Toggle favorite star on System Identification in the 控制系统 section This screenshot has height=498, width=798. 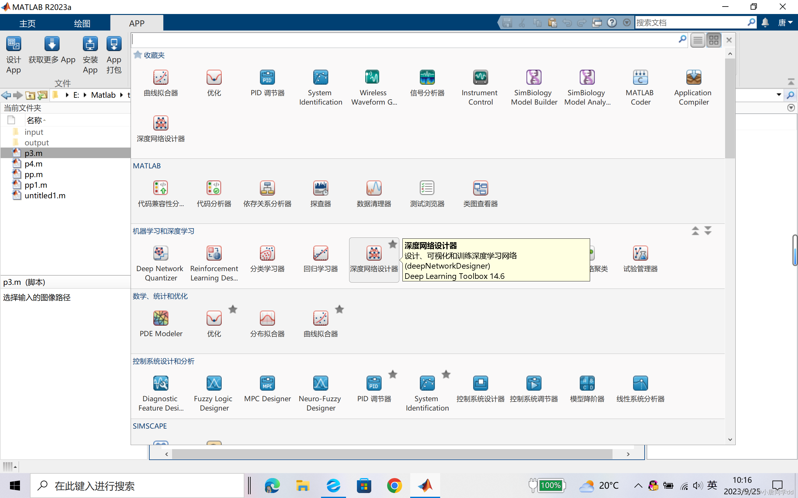tap(446, 374)
